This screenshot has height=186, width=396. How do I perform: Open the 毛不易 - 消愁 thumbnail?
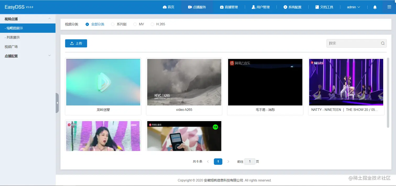[265, 82]
